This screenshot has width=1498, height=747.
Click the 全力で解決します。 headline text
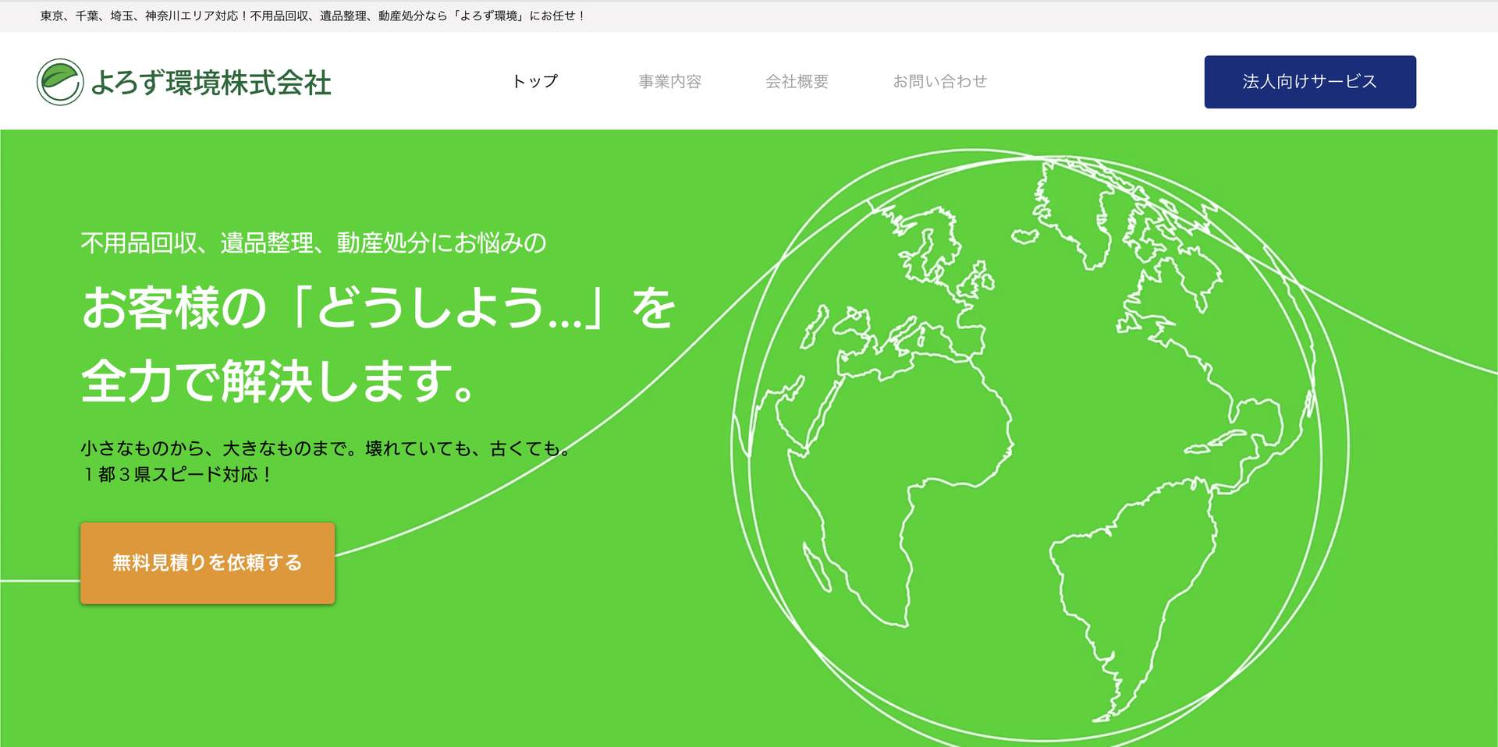coord(278,381)
